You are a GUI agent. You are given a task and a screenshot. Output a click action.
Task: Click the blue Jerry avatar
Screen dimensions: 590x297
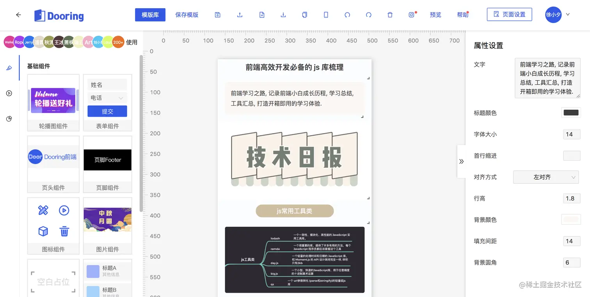pos(29,42)
